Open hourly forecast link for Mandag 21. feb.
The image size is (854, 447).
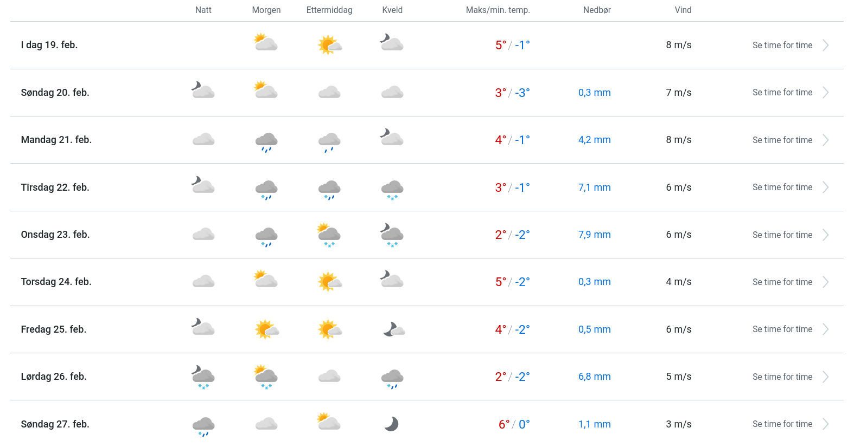(782, 140)
